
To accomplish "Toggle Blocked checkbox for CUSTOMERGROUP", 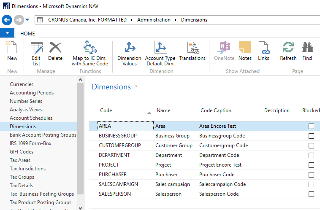I will pyautogui.click(x=311, y=145).
